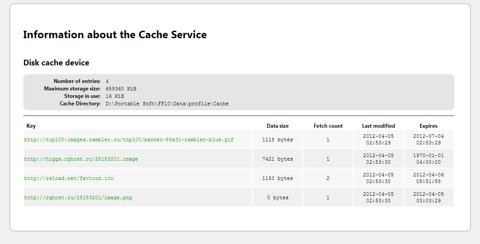The image size is (480, 244).
Task: Click the Data size column header
Action: pyautogui.click(x=278, y=126)
